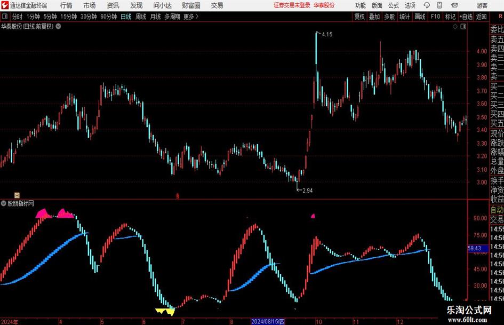Click the red S marker on the chart
The image size is (504, 325).
(178, 196)
